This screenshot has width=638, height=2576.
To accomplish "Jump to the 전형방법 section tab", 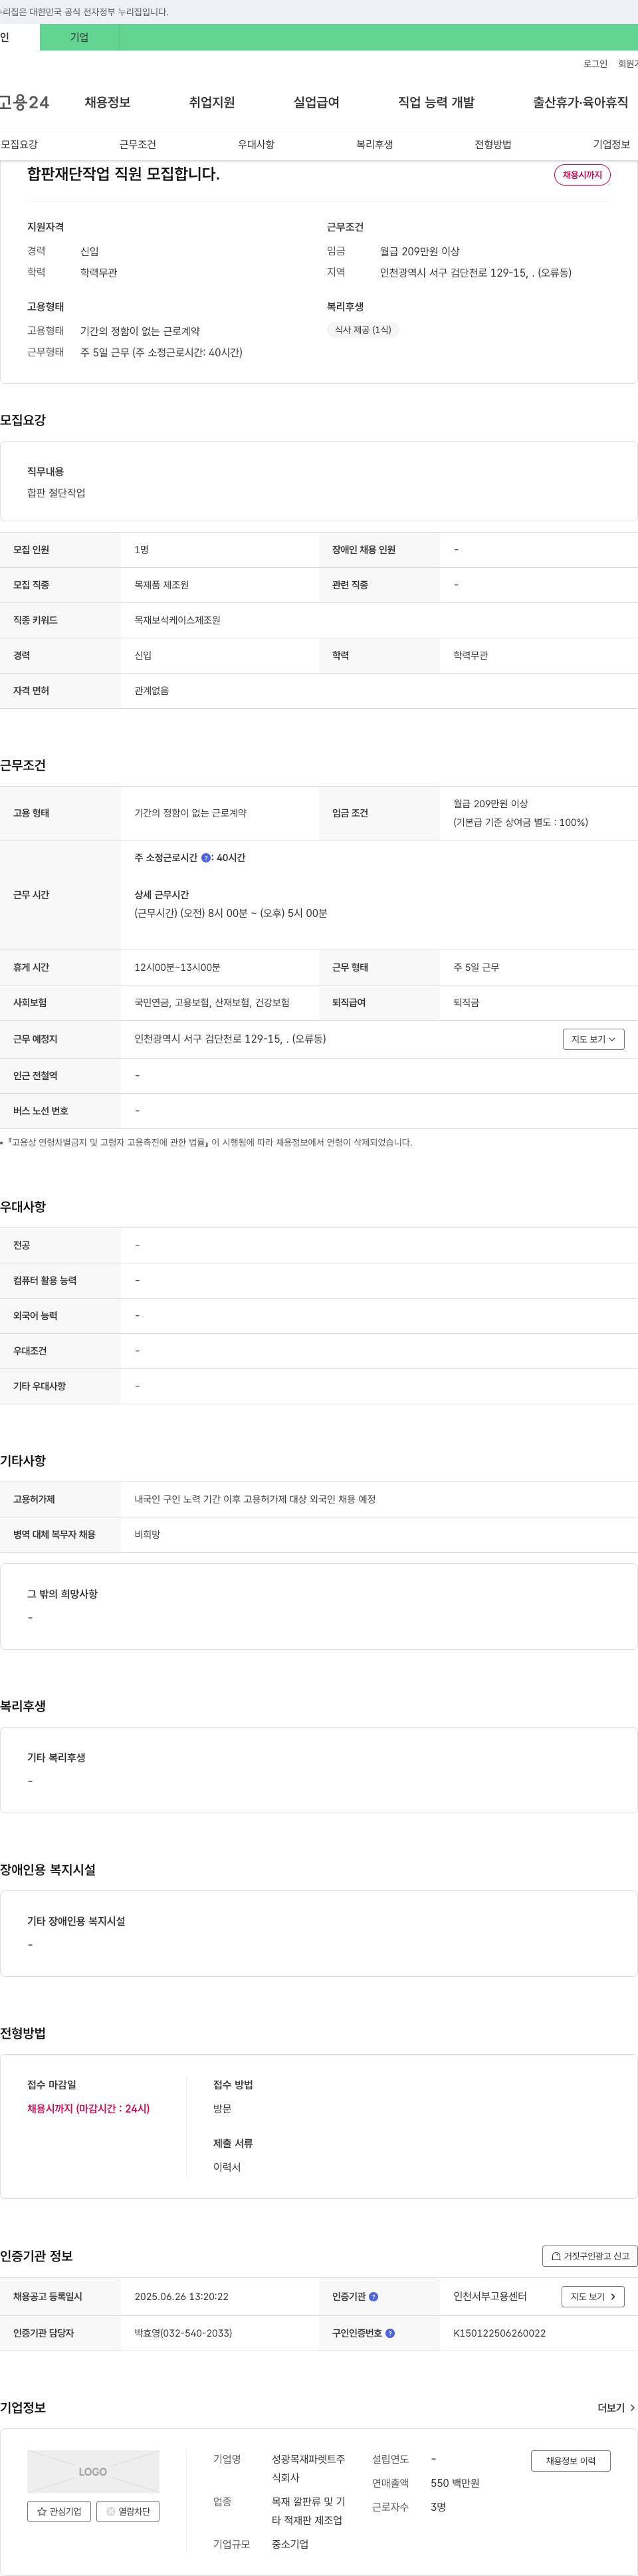I will tap(493, 144).
